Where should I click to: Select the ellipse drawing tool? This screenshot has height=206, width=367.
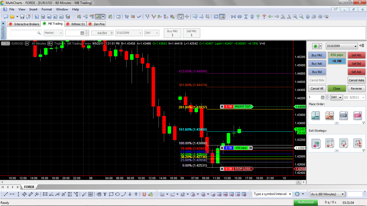pyautogui.click(x=117, y=194)
